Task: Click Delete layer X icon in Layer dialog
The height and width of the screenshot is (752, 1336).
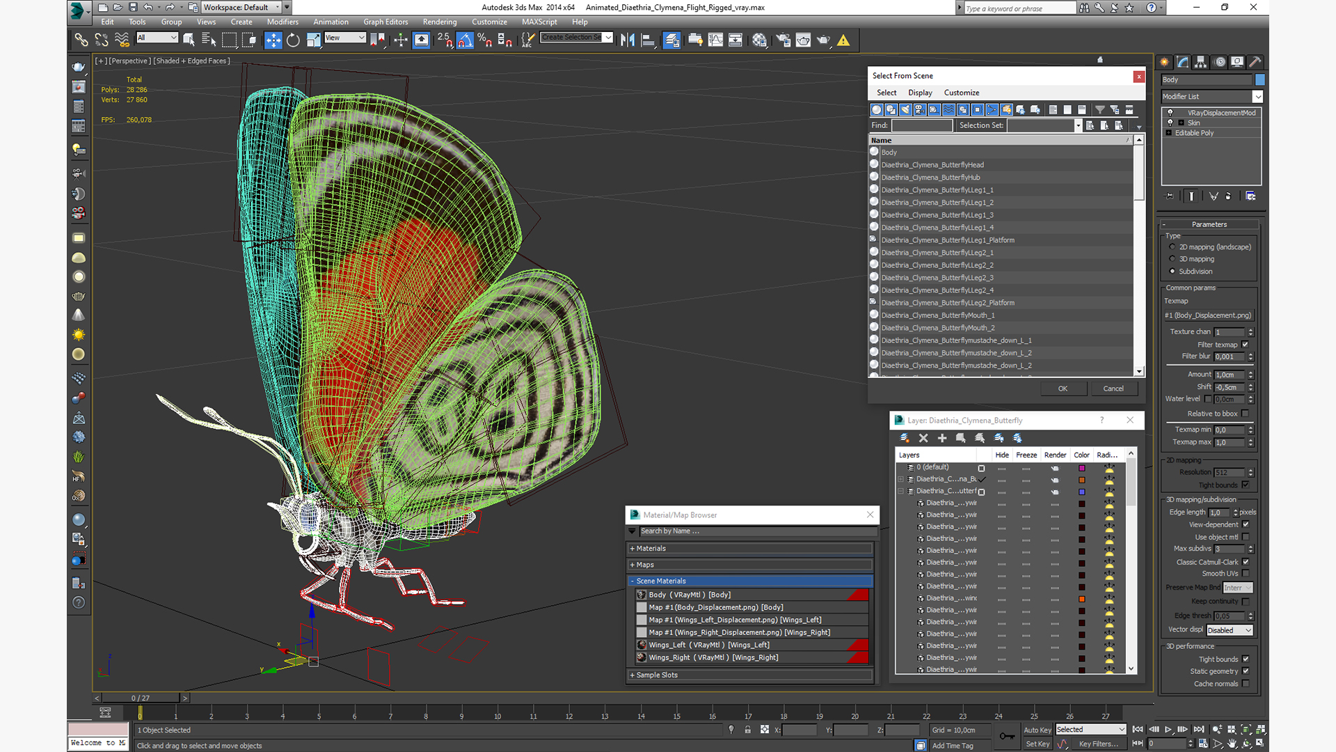Action: [x=923, y=438]
